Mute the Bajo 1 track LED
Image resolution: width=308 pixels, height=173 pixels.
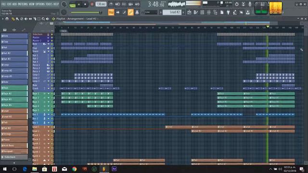pyautogui.click(x=52, y=94)
